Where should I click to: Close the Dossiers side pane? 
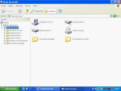[x=28, y=19]
